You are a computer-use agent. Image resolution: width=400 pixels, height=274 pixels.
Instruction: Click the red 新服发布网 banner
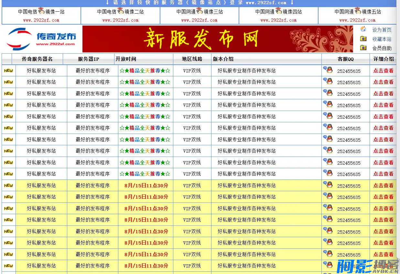tap(218, 39)
